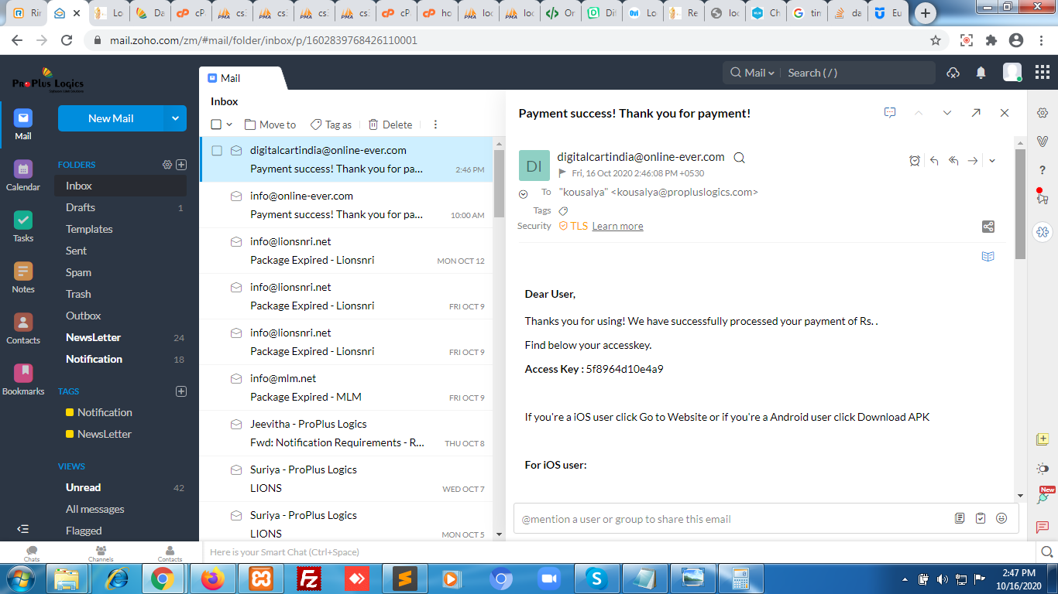Open FileZilla from the Windows taskbar

(x=310, y=579)
